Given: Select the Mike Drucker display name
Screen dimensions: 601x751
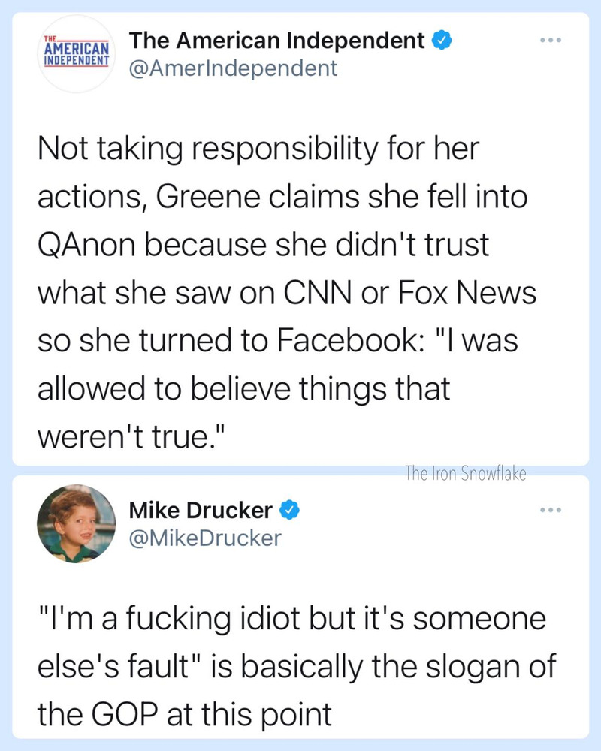Looking at the screenshot, I should click(201, 511).
